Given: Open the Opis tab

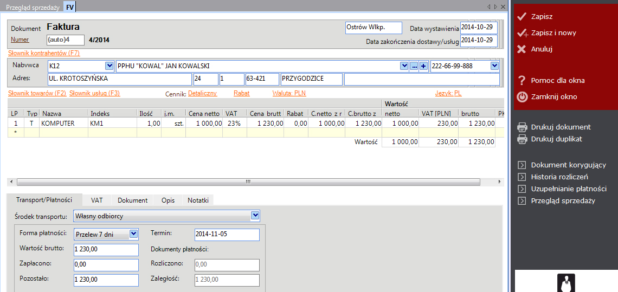Looking at the screenshot, I should (168, 200).
